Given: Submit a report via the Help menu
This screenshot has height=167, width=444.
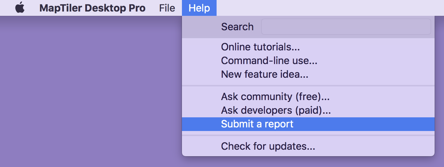Looking at the screenshot, I should (257, 124).
